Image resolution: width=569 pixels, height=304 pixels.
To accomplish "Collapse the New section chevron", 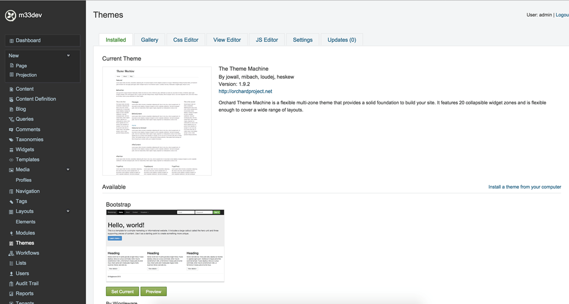I will 68,55.
